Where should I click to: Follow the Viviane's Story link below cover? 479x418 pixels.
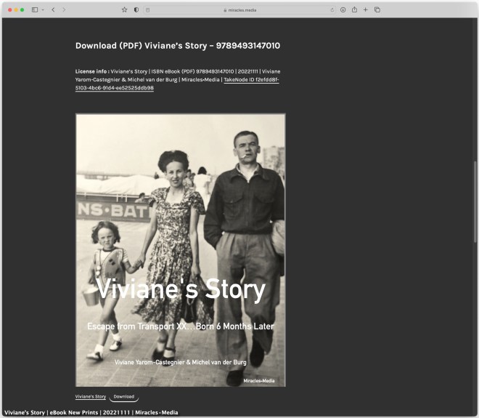click(91, 397)
